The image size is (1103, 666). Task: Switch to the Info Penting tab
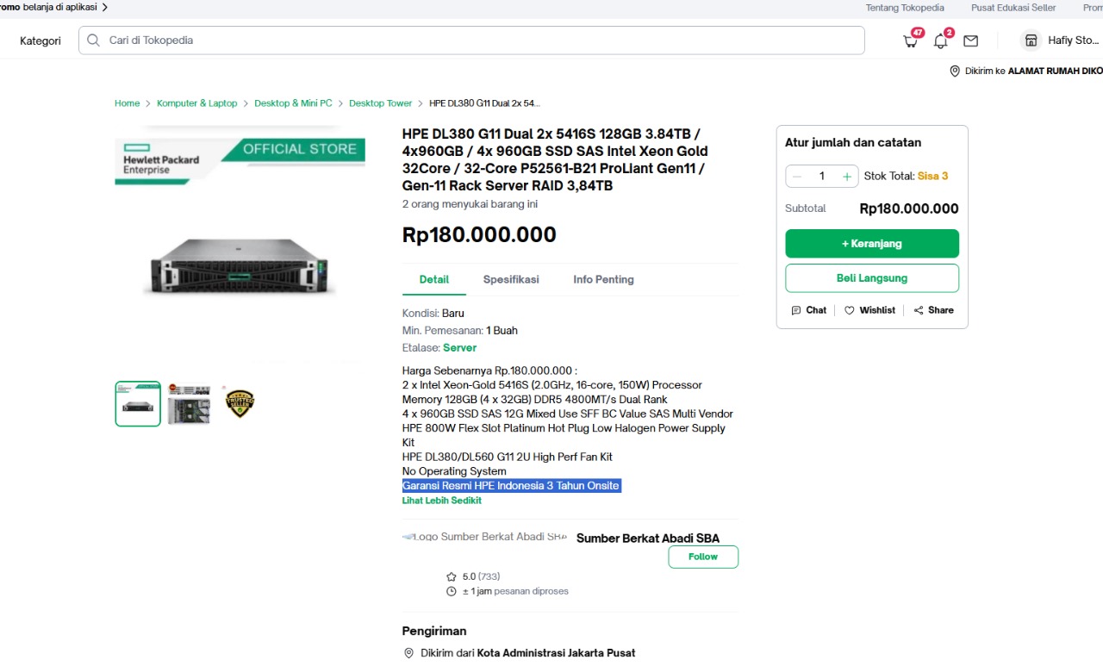pos(603,279)
